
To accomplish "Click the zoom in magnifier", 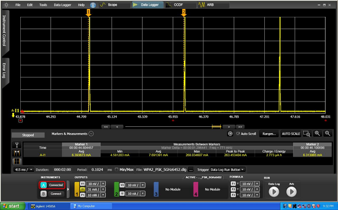I will (317, 134).
